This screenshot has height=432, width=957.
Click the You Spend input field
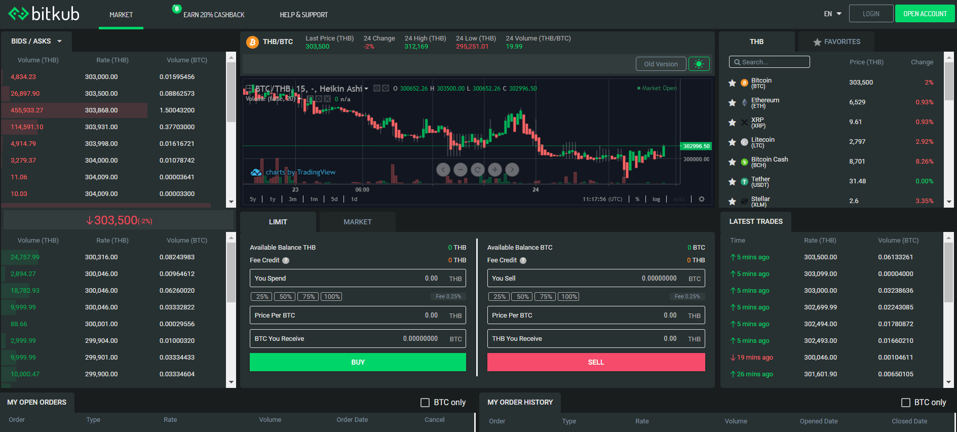pos(358,279)
